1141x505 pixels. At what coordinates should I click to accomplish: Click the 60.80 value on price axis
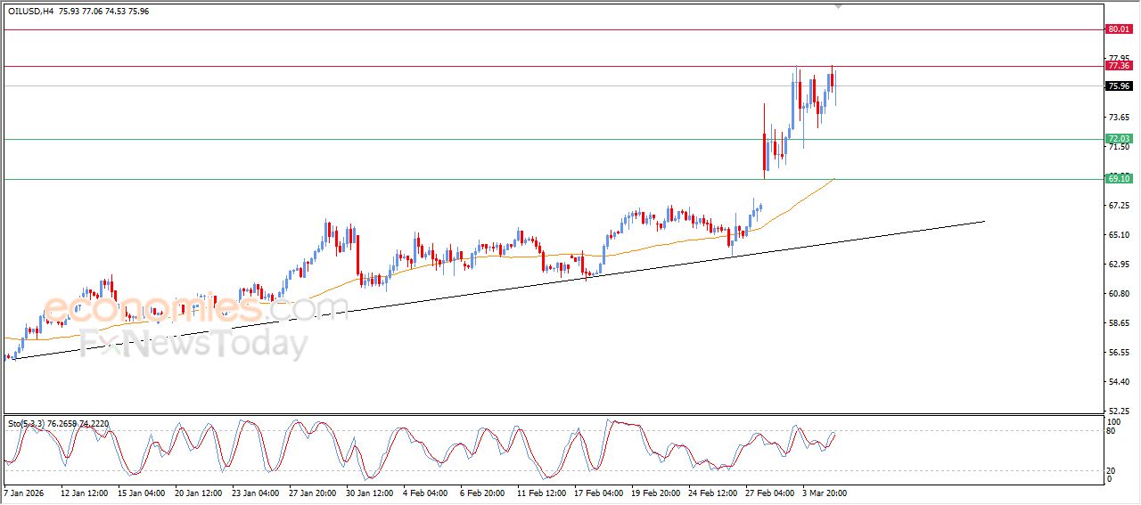(1119, 294)
